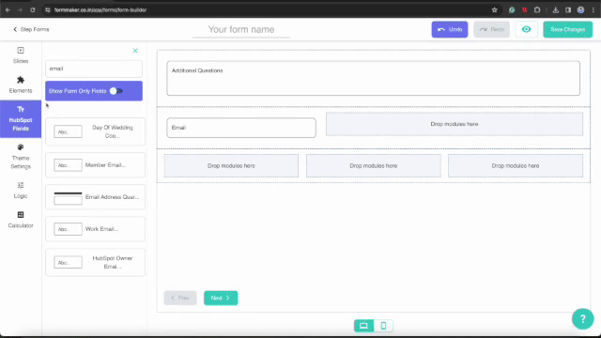The height and width of the screenshot is (338, 601).
Task: Click the browser address bar URL
Action: click(x=100, y=10)
